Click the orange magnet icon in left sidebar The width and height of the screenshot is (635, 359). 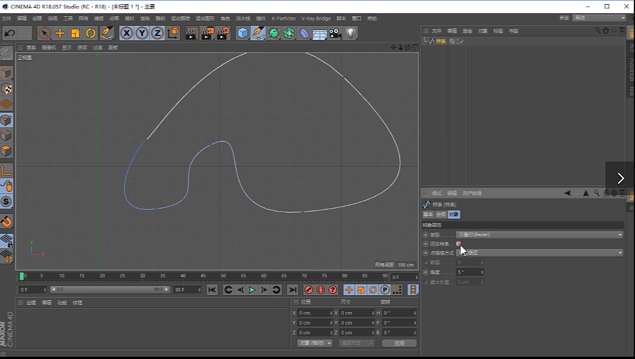(6, 221)
